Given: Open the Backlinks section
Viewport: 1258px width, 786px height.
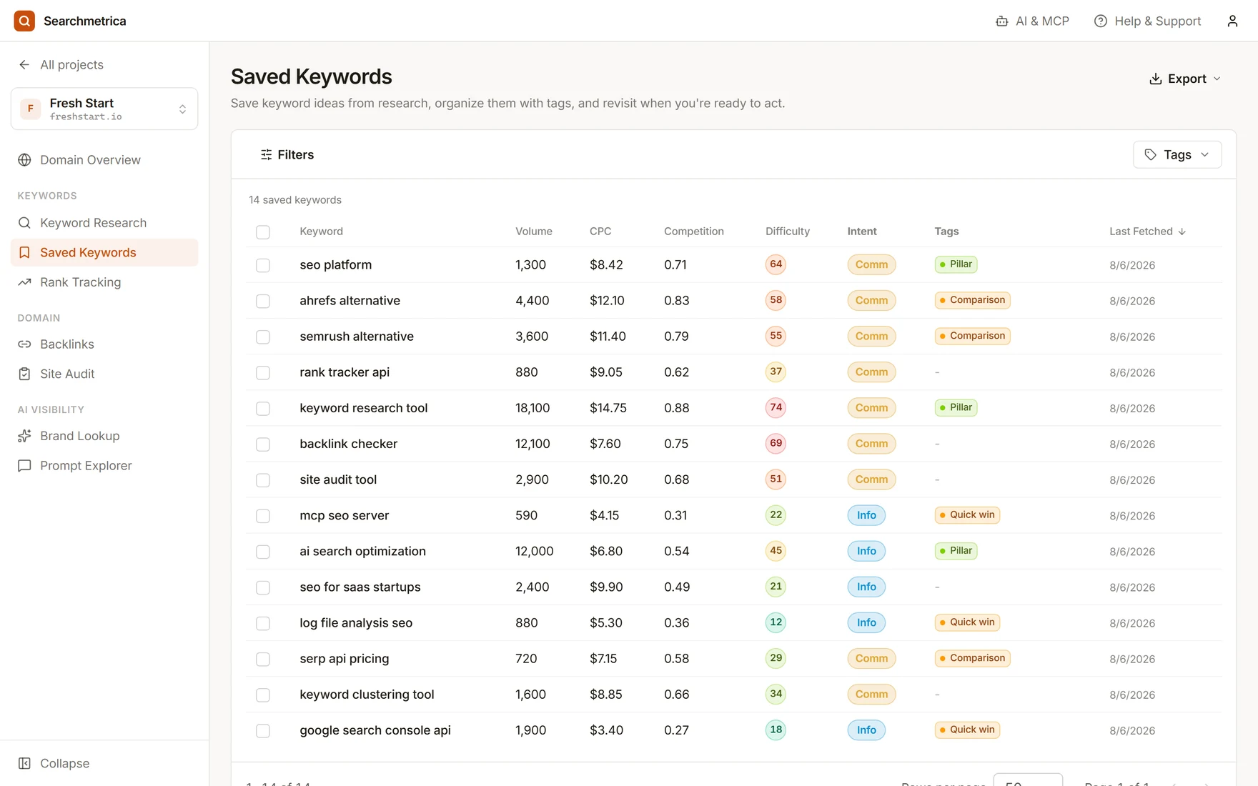Looking at the screenshot, I should 104,344.
